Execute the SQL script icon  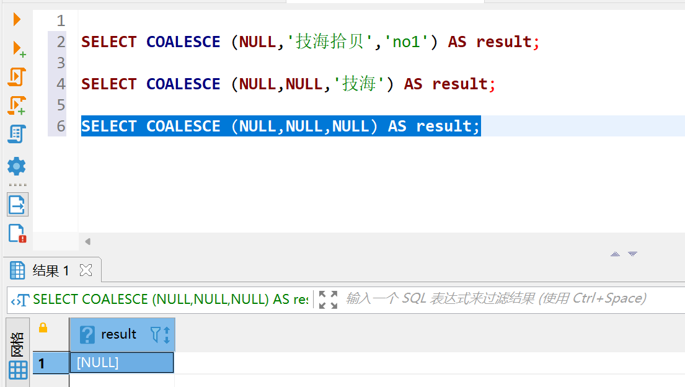[x=17, y=77]
